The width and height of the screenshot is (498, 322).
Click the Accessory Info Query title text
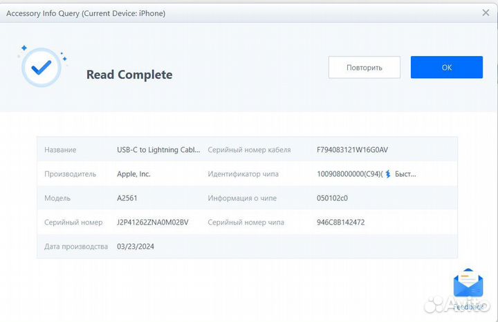86,13
